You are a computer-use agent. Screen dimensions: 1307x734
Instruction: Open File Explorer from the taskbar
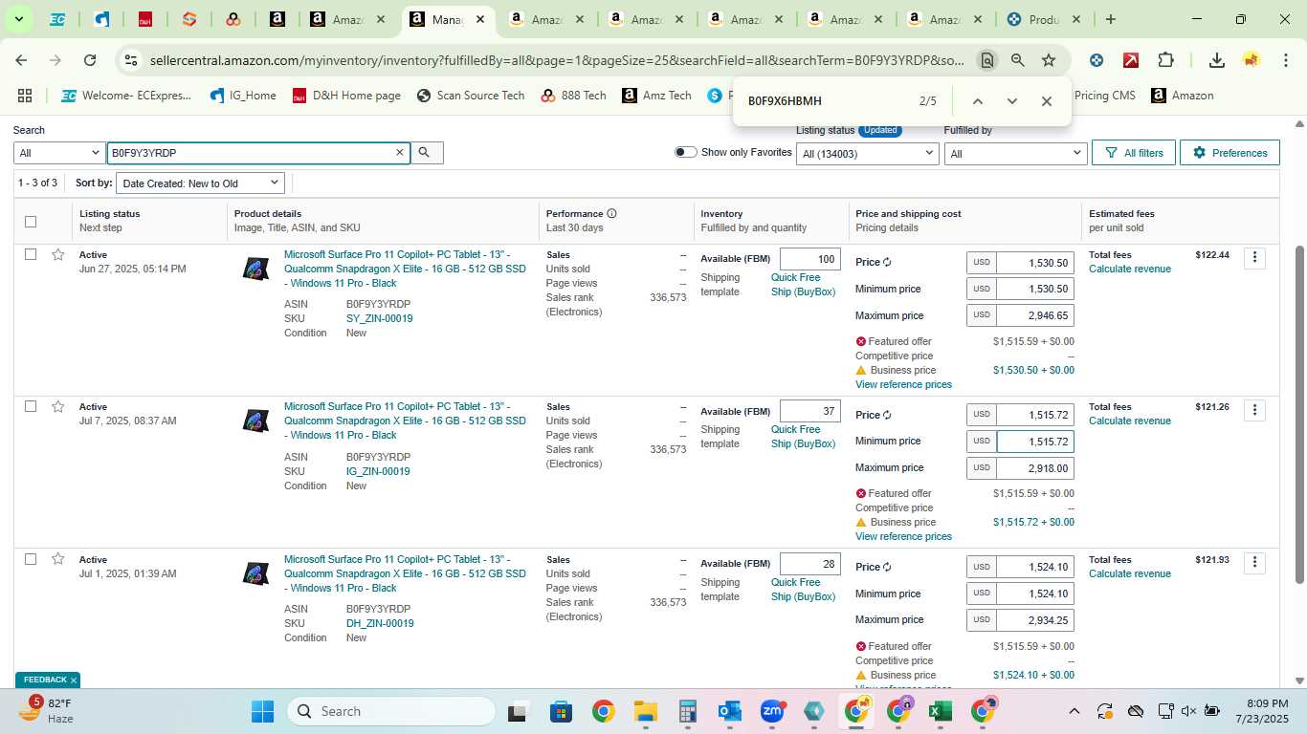point(645,711)
